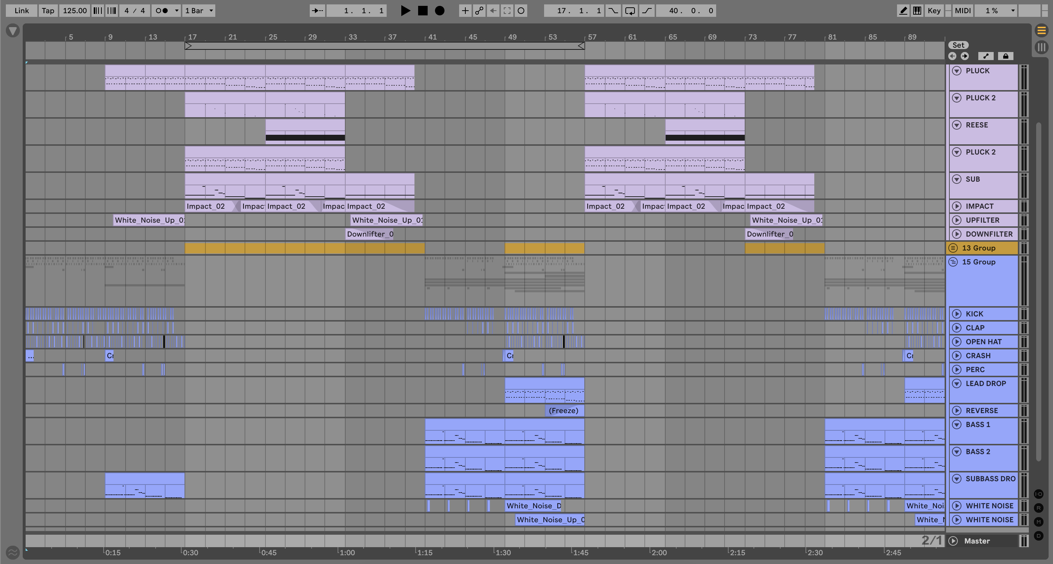Open Key mapping mode
The width and height of the screenshot is (1053, 564).
934,11
